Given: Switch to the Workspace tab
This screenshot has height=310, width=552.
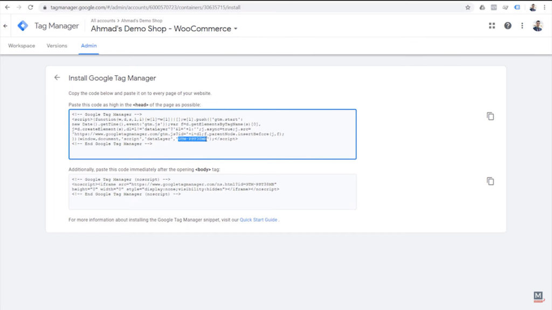Looking at the screenshot, I should click(21, 46).
